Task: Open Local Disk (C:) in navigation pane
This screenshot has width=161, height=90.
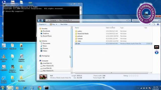Action: (x=47, y=63)
